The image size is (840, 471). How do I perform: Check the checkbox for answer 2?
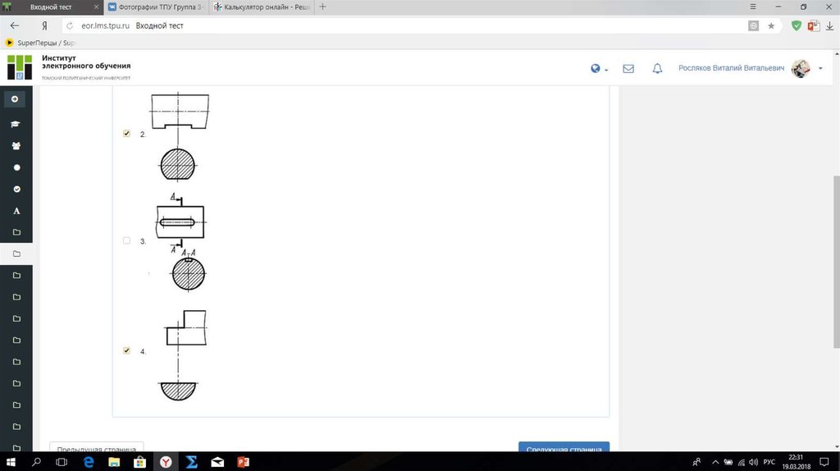point(126,134)
